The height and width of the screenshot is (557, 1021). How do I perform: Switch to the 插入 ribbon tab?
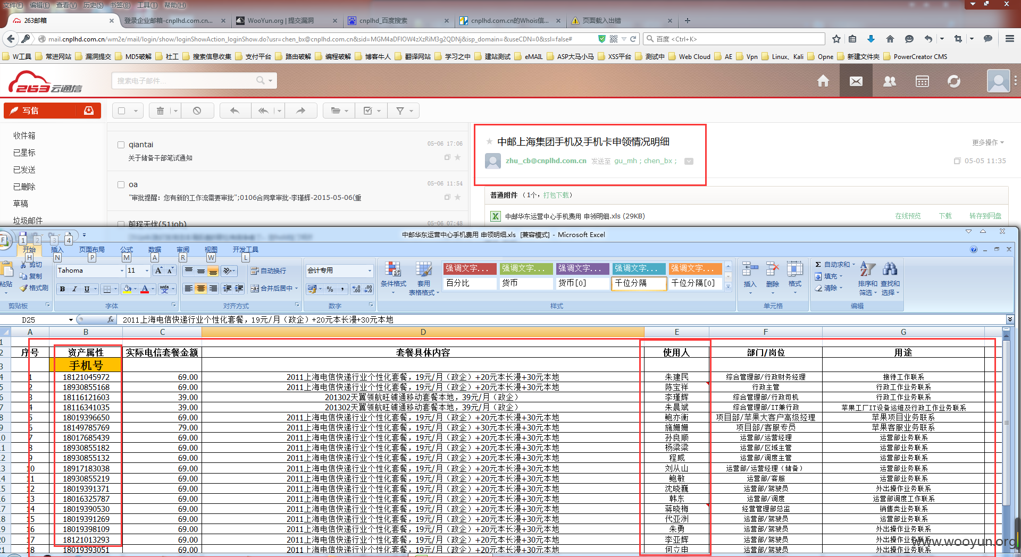(57, 249)
